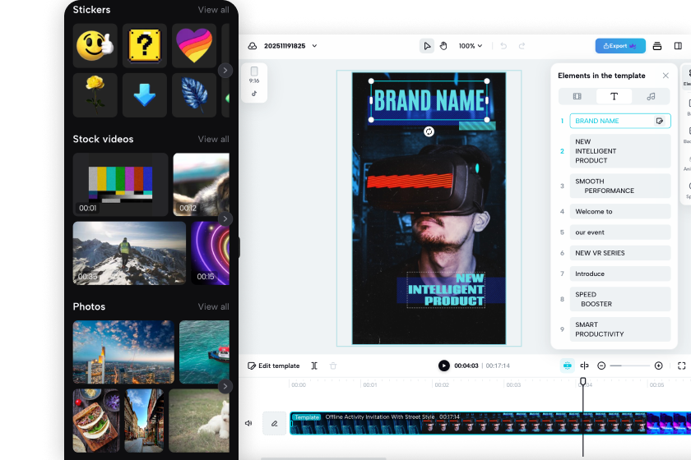Toggle the side panel layout icon
The image size is (691, 460).
point(677,46)
